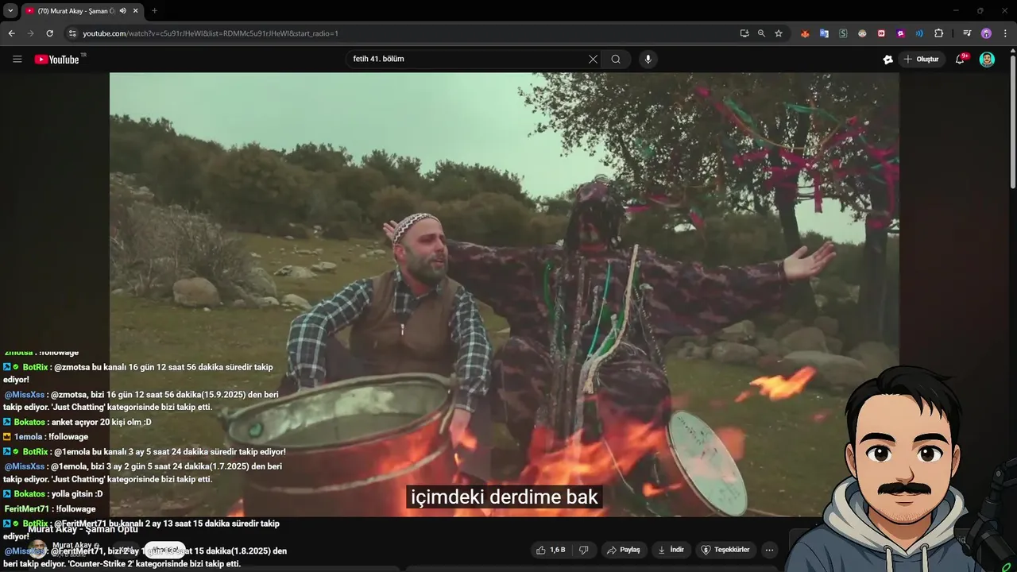This screenshot has width=1017, height=572.
Task: Open the Chrome profile avatar
Action: coord(986,33)
